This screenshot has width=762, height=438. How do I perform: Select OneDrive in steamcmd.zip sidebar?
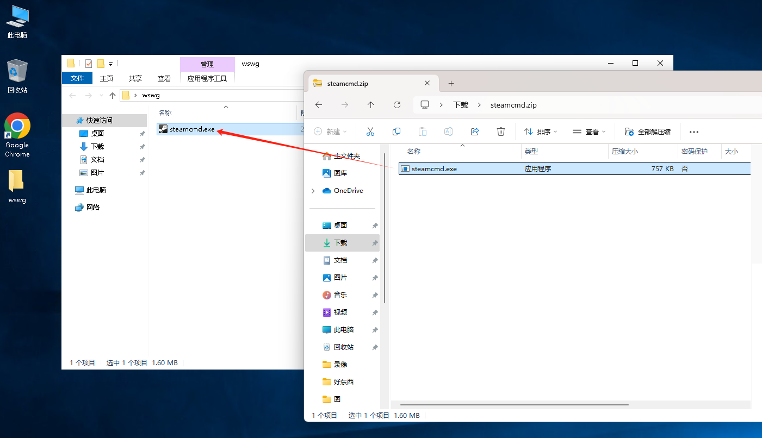coord(343,191)
